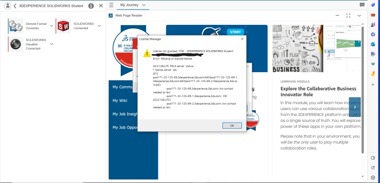The height and width of the screenshot is (183, 380).
Task: Open My Community in blue side menu
Action: coord(123,87)
